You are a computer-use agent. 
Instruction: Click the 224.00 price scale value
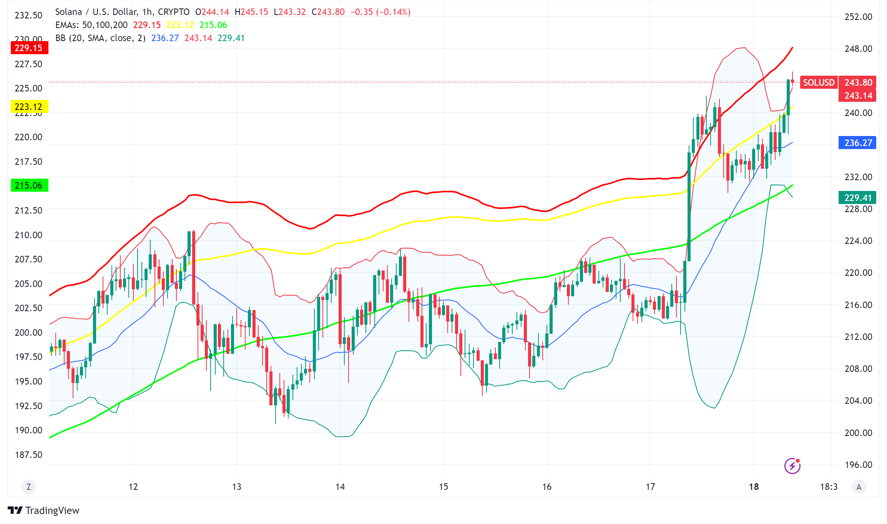click(858, 240)
